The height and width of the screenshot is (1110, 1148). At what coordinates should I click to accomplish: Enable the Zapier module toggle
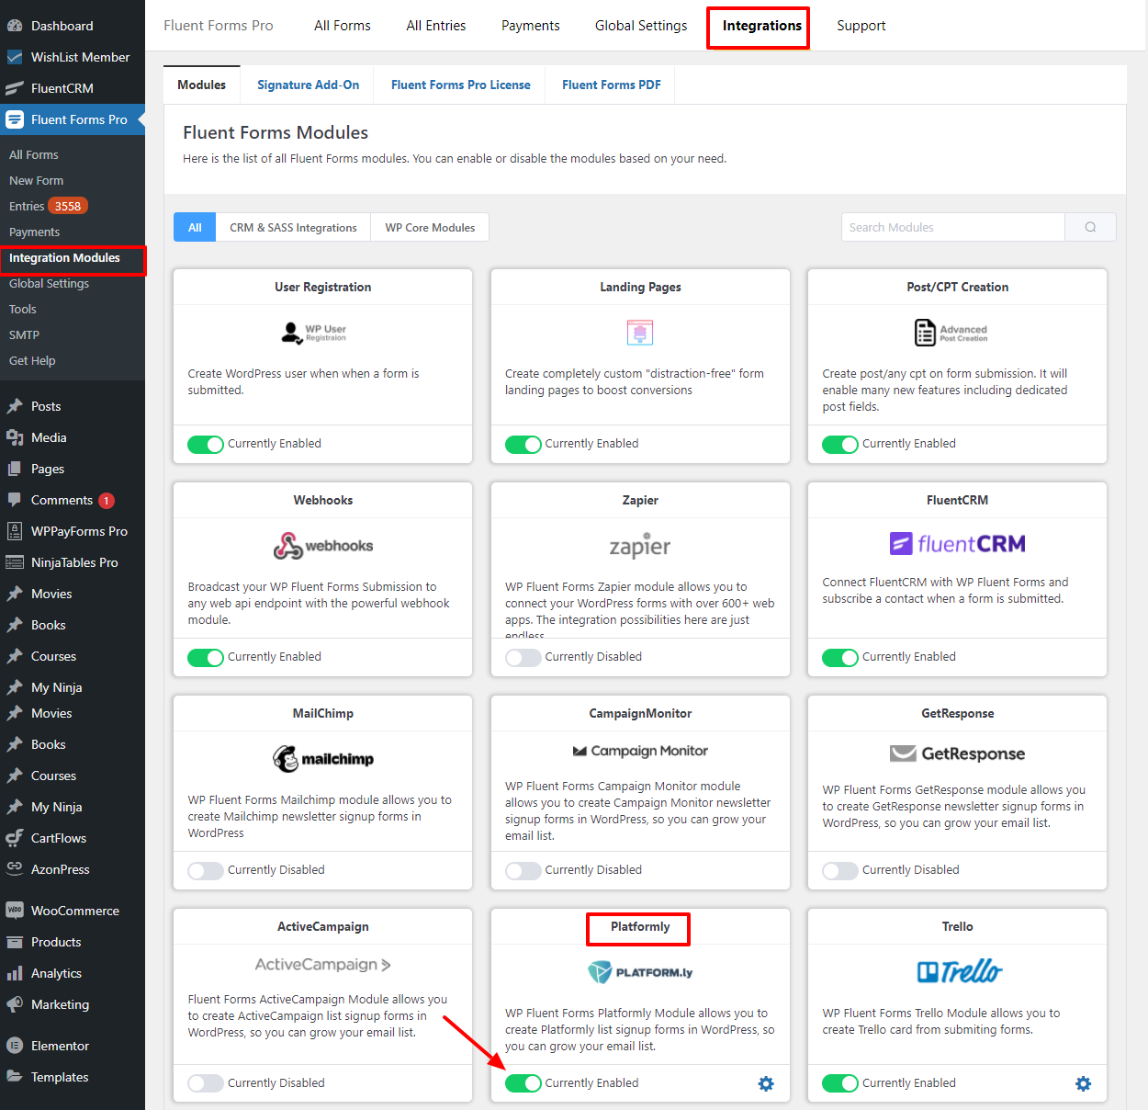pos(523,658)
